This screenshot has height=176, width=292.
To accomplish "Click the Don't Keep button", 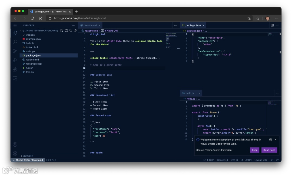I will point(269,150).
